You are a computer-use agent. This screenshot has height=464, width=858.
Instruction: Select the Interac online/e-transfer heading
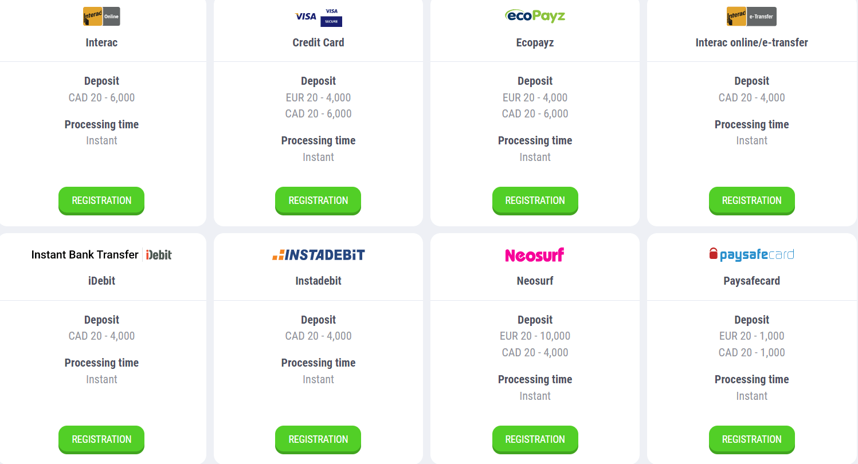click(751, 42)
